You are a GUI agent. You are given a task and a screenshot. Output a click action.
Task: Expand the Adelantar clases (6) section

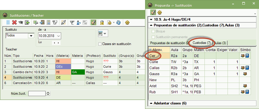202,103
